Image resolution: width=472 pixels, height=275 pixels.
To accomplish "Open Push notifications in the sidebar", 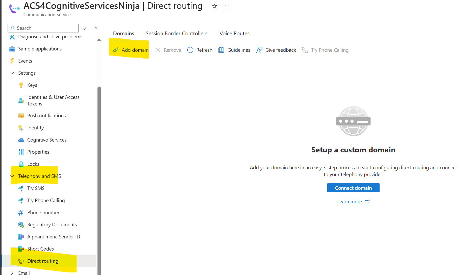I will (46, 116).
